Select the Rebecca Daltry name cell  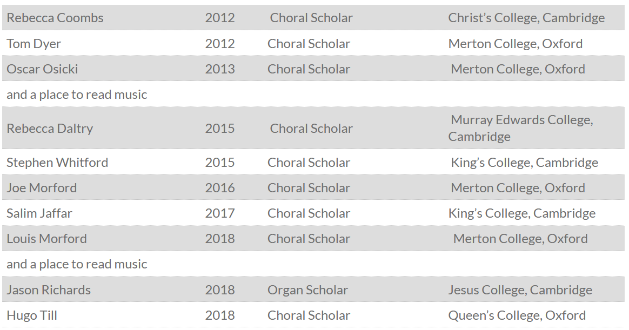pyautogui.click(x=50, y=129)
